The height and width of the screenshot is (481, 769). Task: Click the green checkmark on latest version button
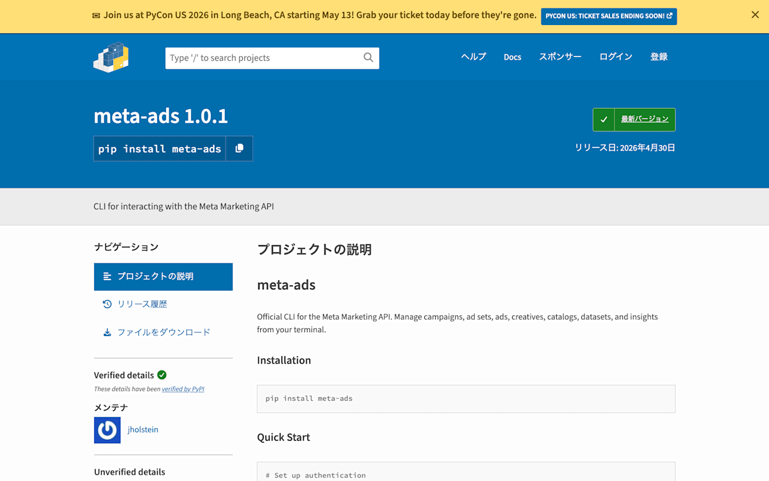tap(604, 119)
